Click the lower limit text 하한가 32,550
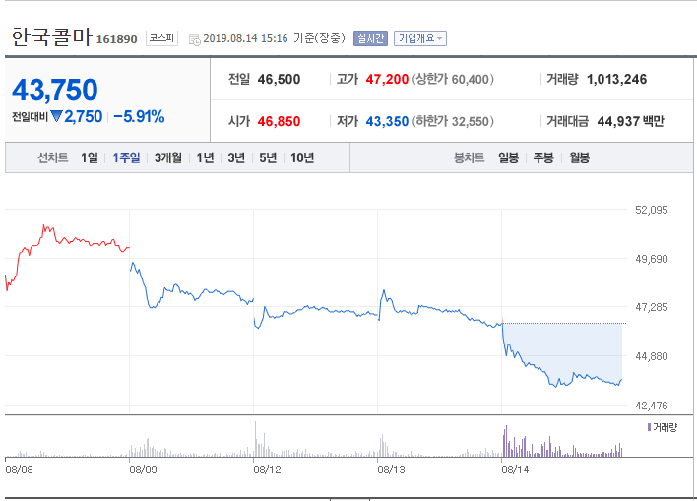Viewport: 697px width, 501px height. coord(453,121)
